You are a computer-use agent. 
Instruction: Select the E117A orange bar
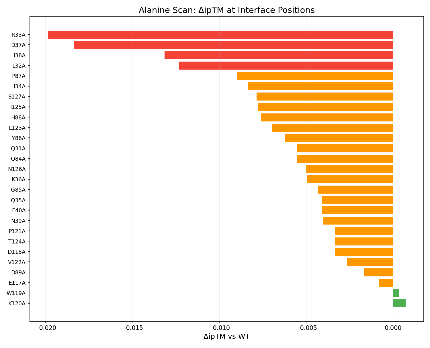pos(386,283)
